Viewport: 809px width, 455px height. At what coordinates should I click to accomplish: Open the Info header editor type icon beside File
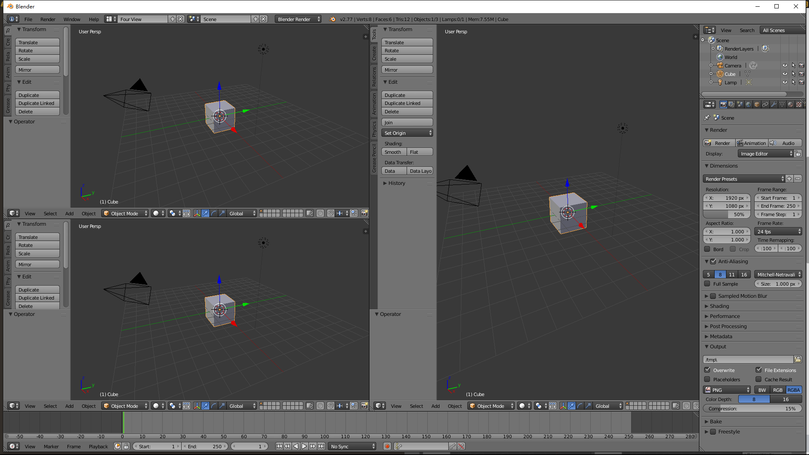click(x=13, y=19)
